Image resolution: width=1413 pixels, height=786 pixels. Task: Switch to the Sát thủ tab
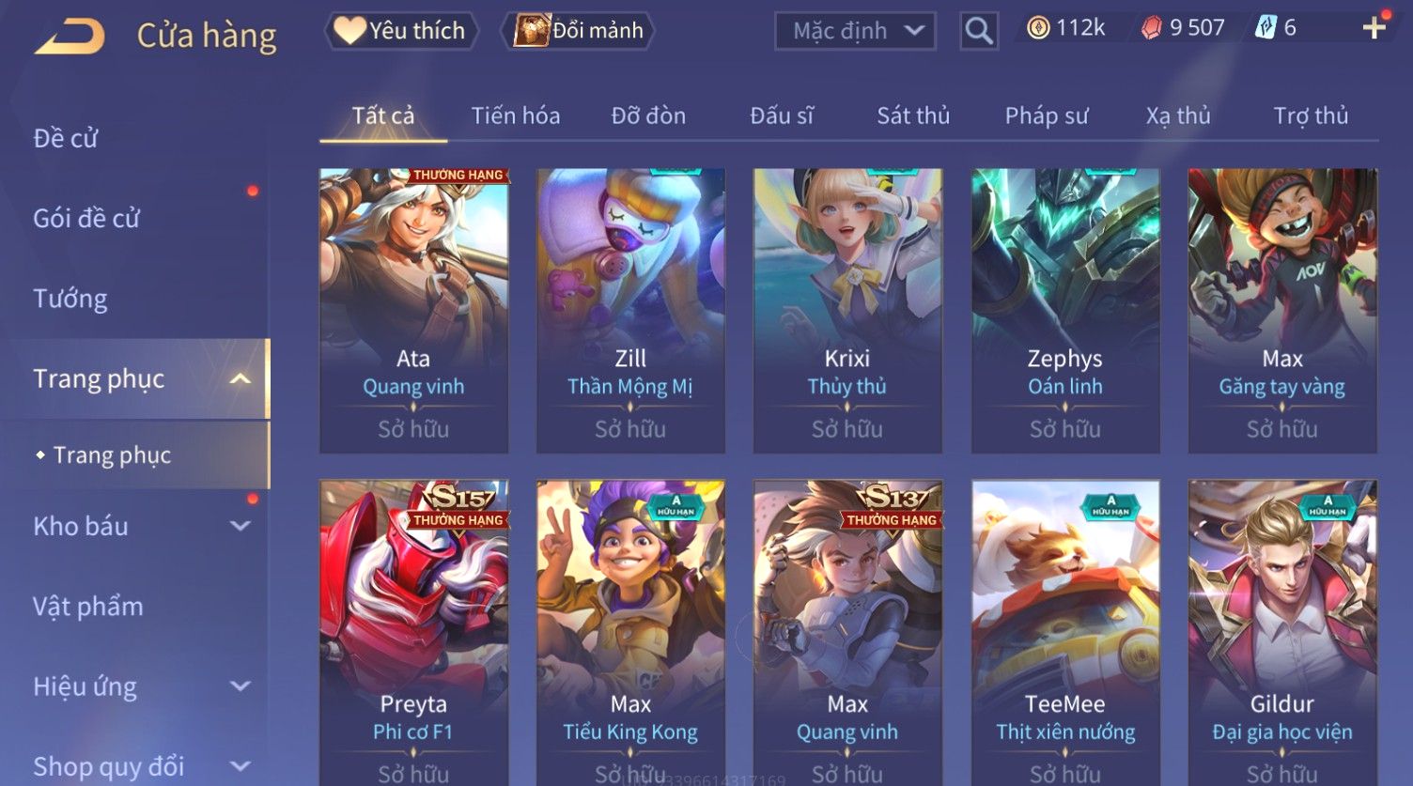[913, 116]
